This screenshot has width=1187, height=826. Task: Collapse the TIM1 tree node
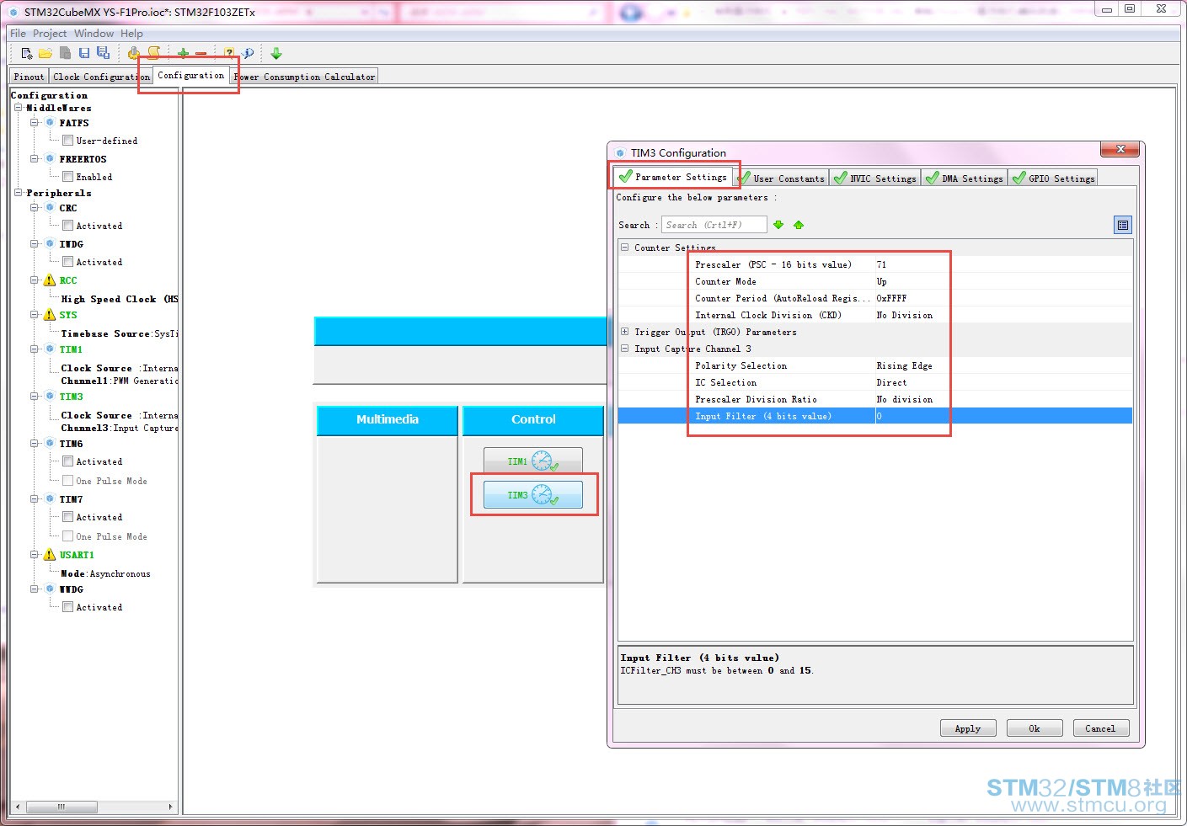[x=35, y=349]
